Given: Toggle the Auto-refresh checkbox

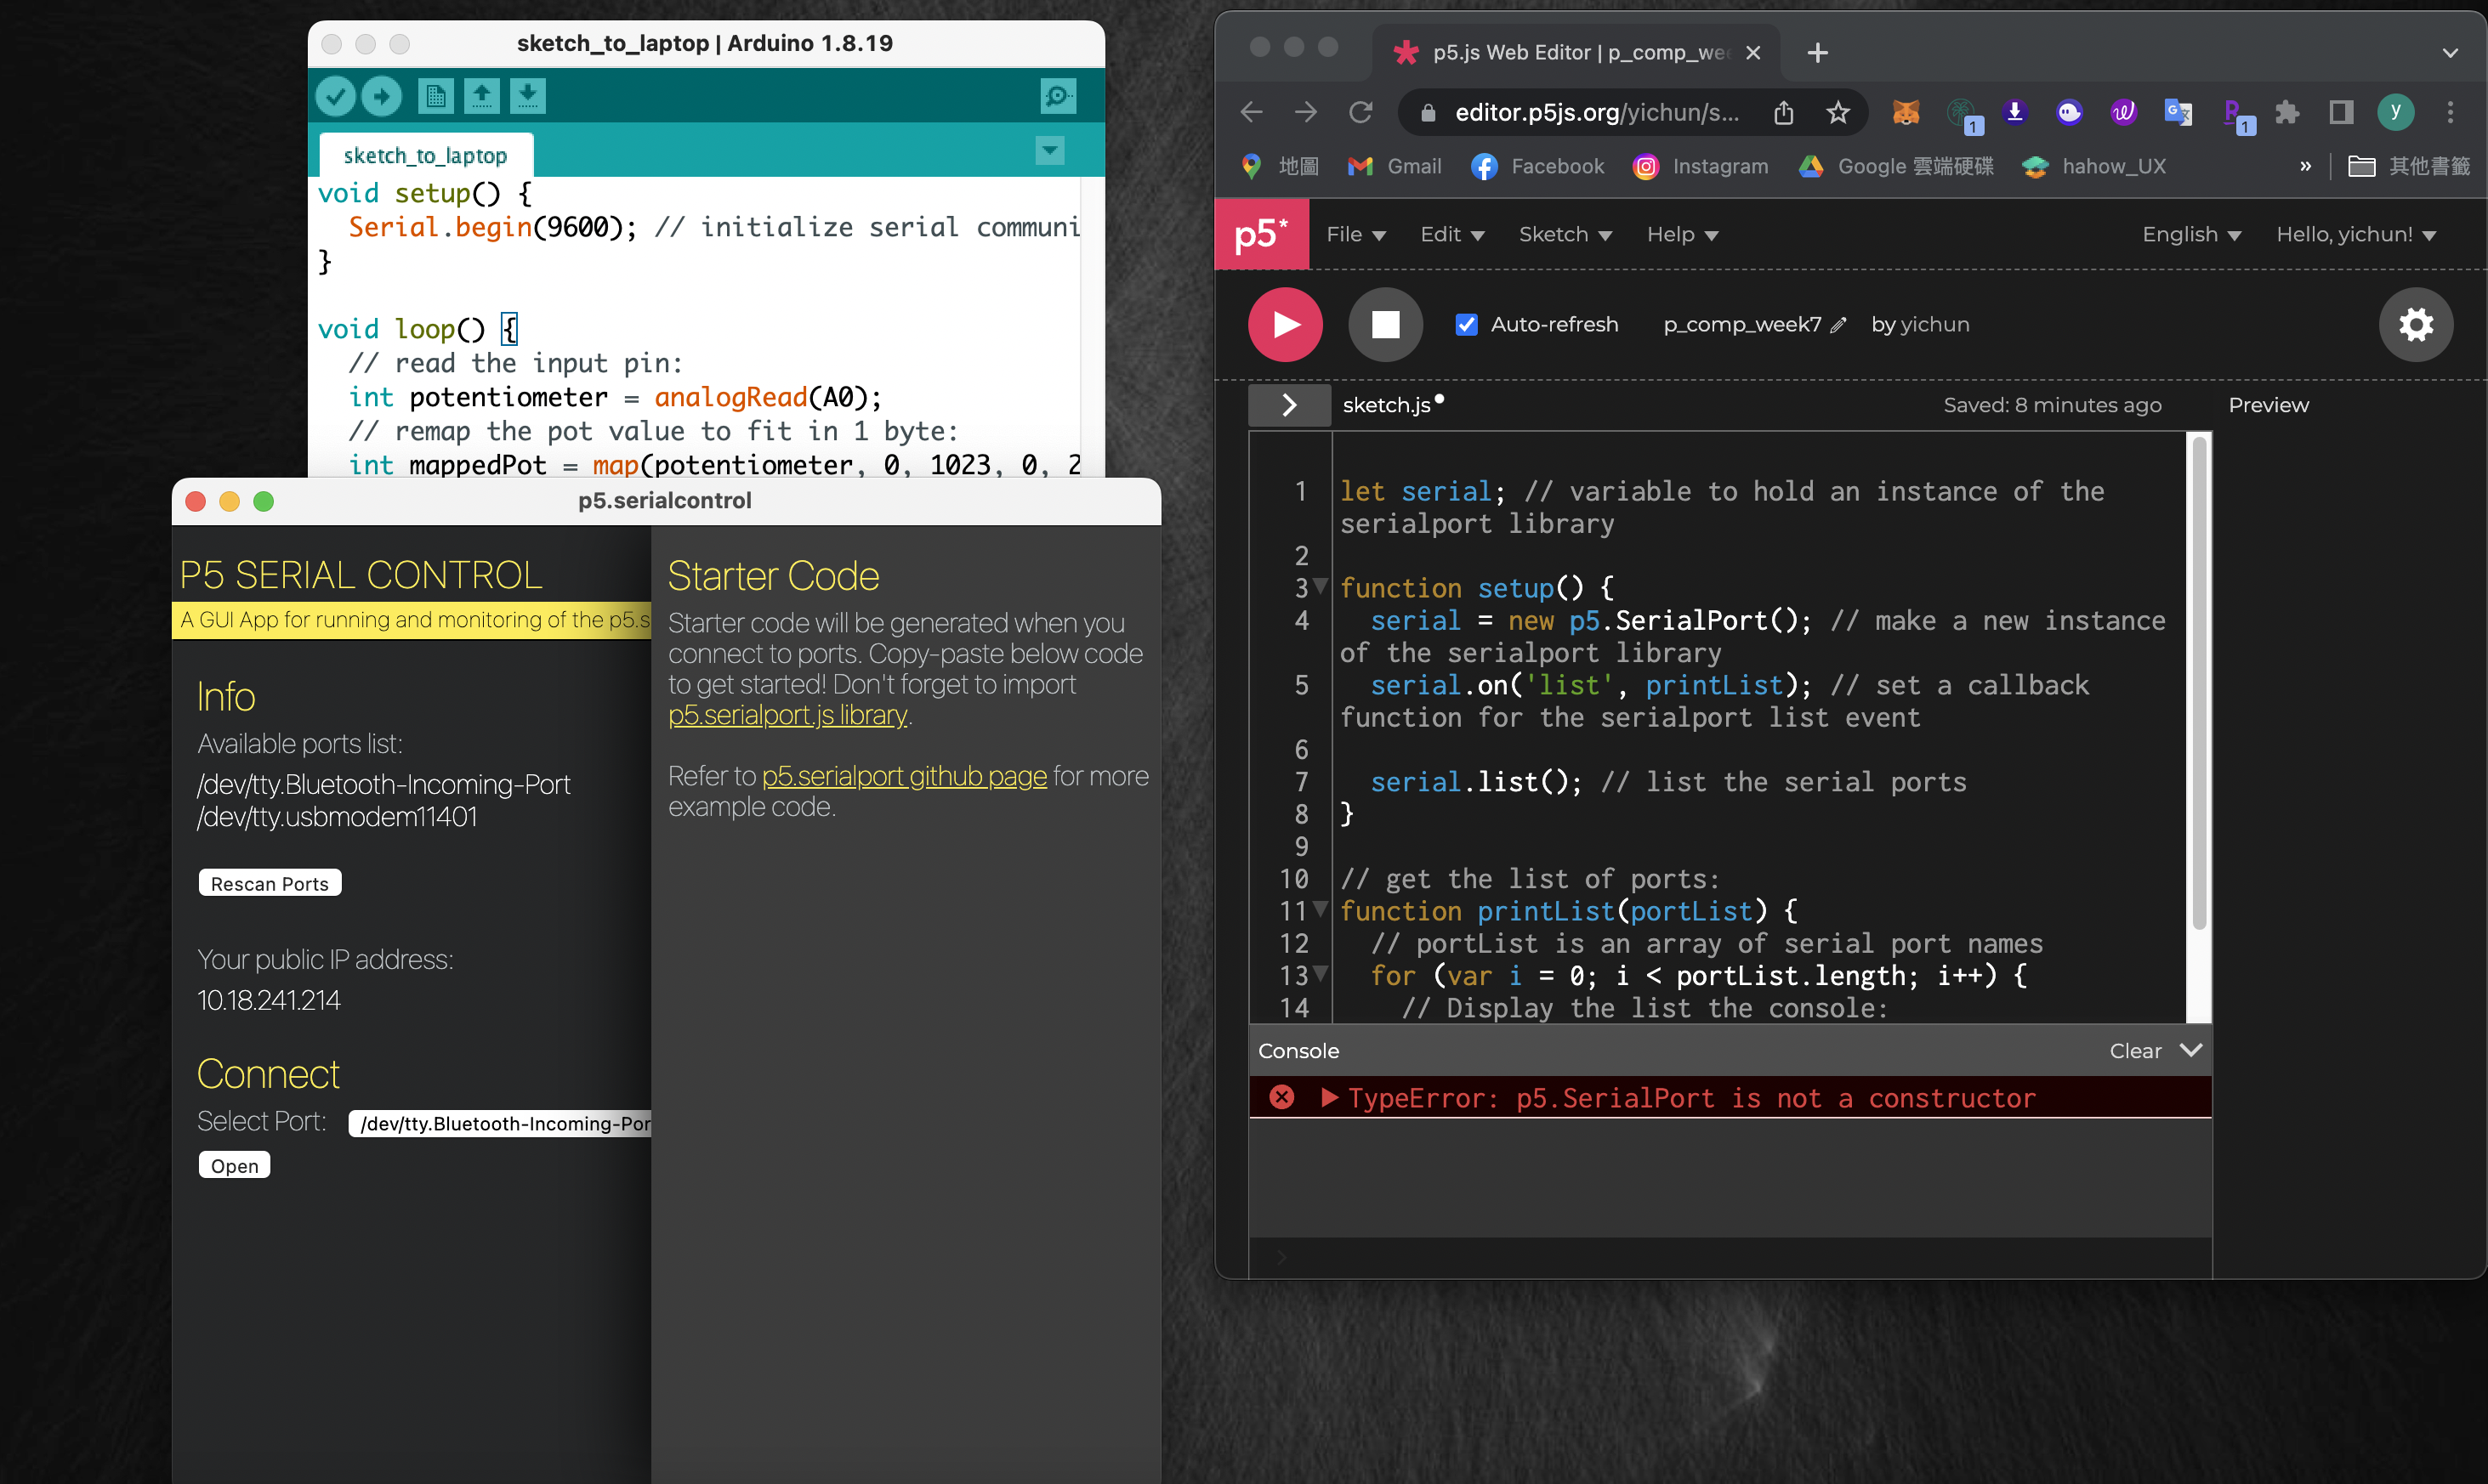Looking at the screenshot, I should (1467, 324).
